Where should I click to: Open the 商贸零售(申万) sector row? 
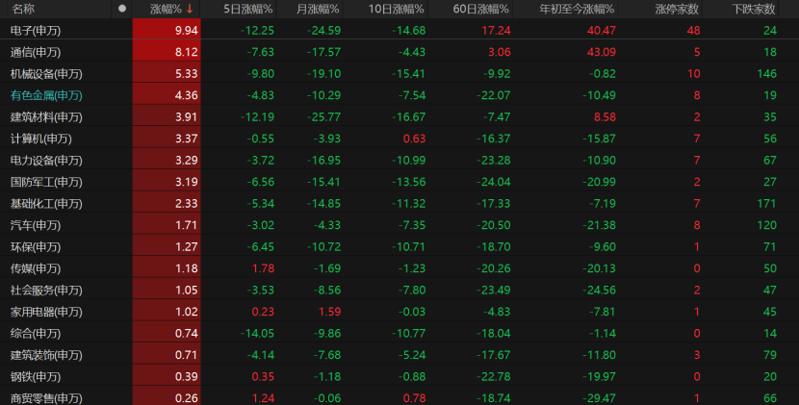click(x=399, y=397)
